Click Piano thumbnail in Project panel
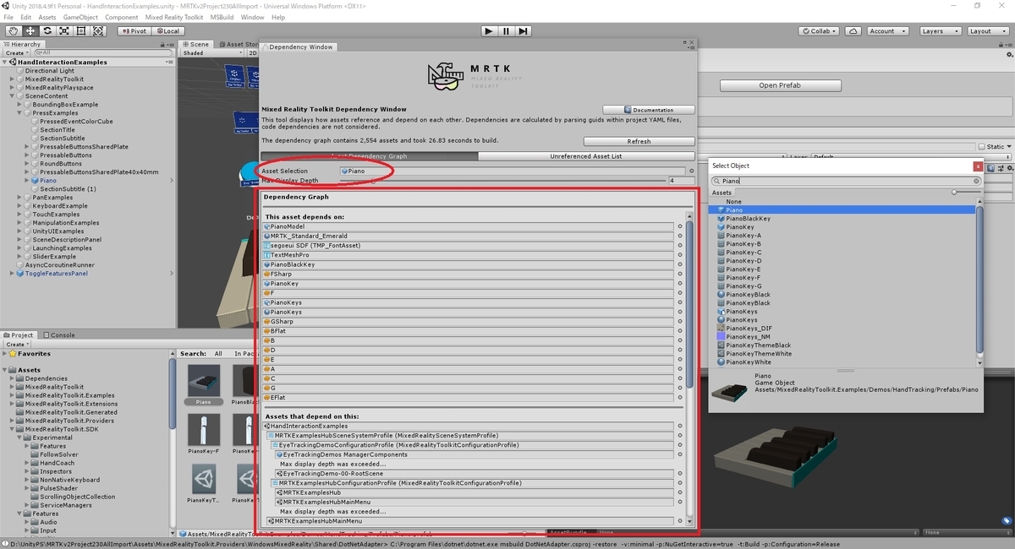Viewport: 1015px width, 549px height. (x=203, y=381)
